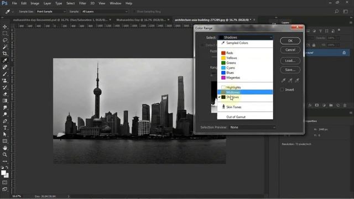Click OK in Color Range dialog
This screenshot has width=354, height=199.
pyautogui.click(x=290, y=41)
